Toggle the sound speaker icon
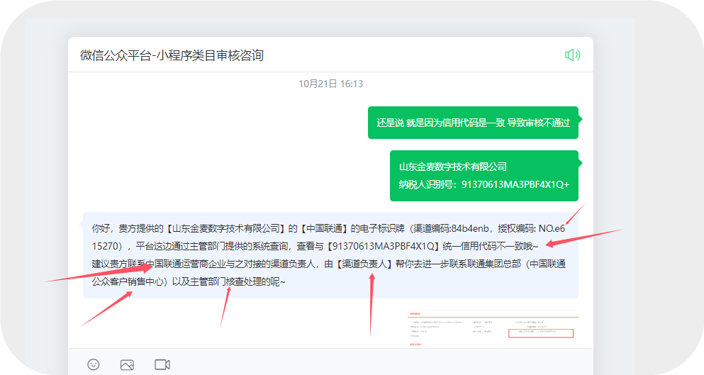The height and width of the screenshot is (375, 704). pyautogui.click(x=572, y=55)
